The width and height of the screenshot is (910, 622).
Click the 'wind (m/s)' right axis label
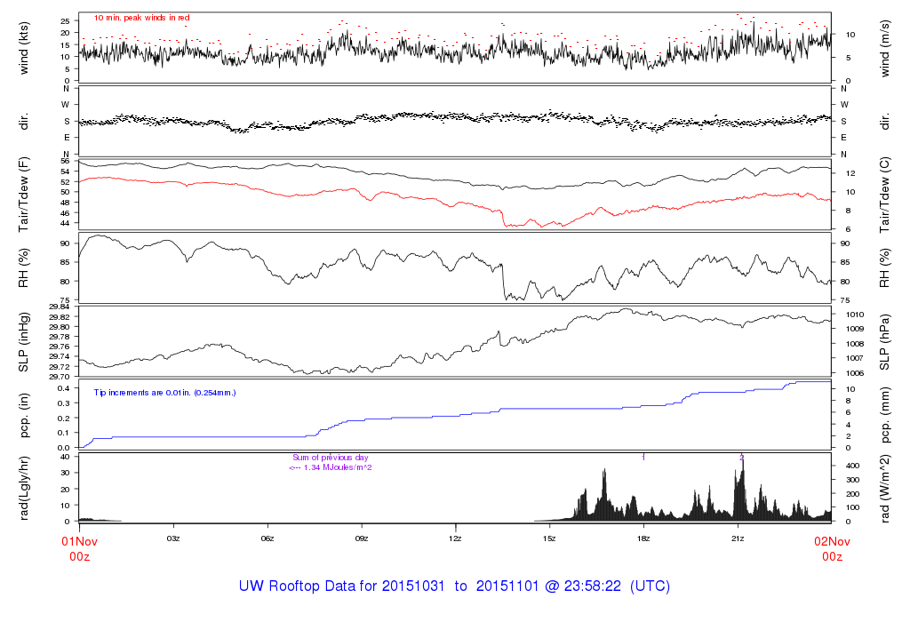(884, 49)
